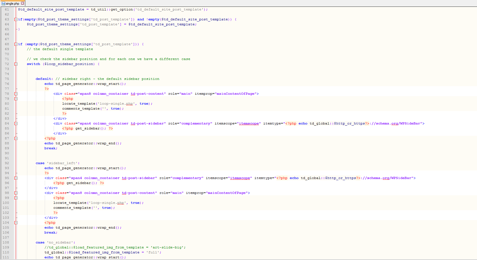Image resolution: width=477 pixels, height=260 pixels.
Task: Click line number 61 in the margin
Action: pos(7,9)
